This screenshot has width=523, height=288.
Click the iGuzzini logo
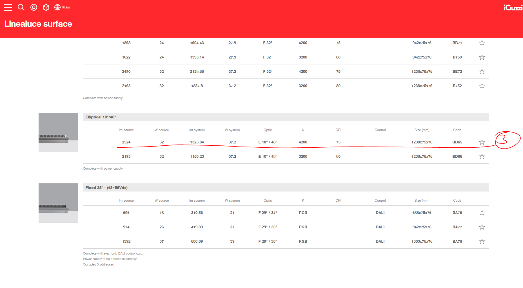[513, 8]
